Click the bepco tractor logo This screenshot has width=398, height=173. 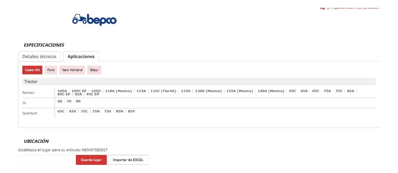(95, 20)
